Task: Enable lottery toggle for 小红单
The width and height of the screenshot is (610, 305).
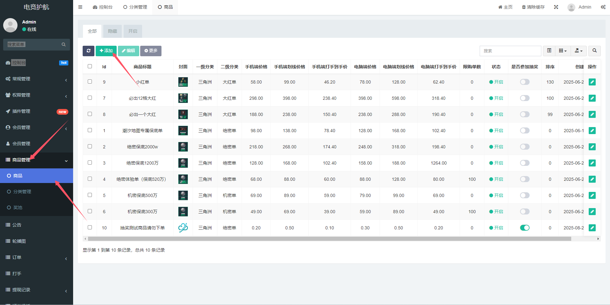Action: point(524,82)
